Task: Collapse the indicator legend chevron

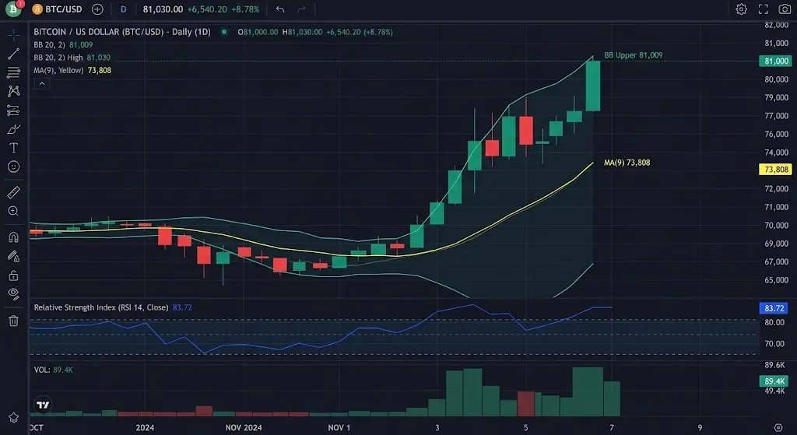Action: coord(42,84)
